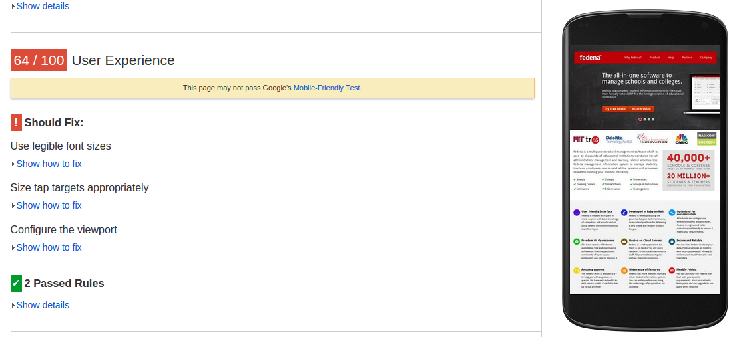Click the green checkmark Passed Rules icon

(x=17, y=283)
